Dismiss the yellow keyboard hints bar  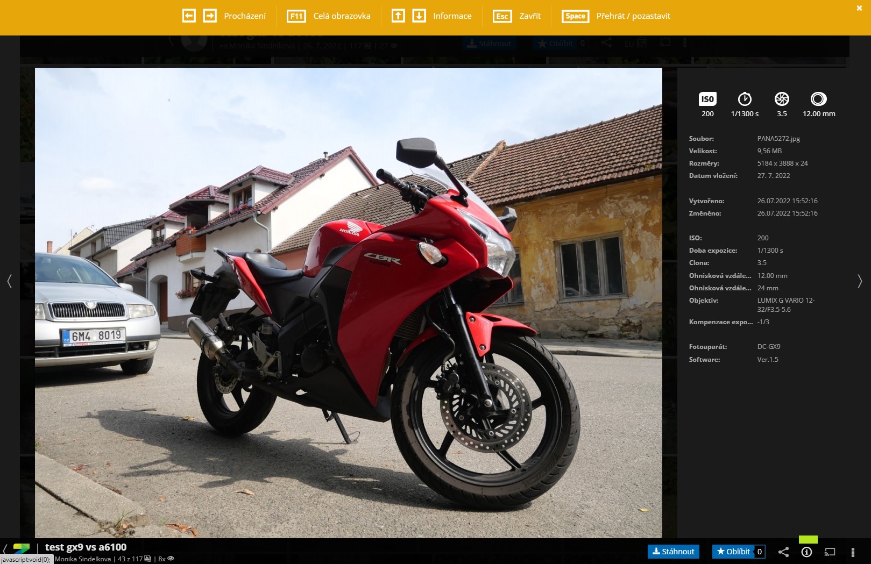[x=859, y=8]
